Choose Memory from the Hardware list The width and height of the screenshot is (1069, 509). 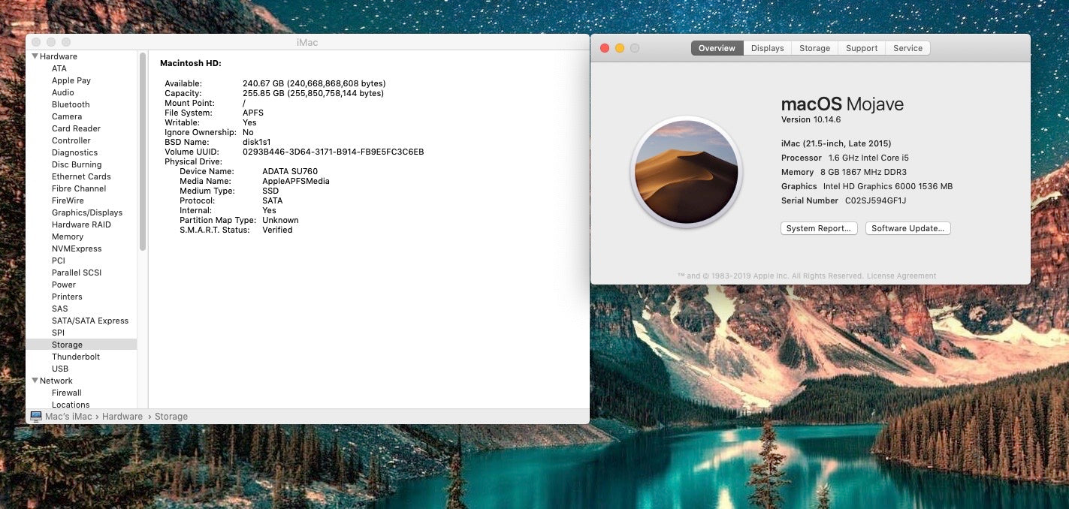tap(68, 236)
